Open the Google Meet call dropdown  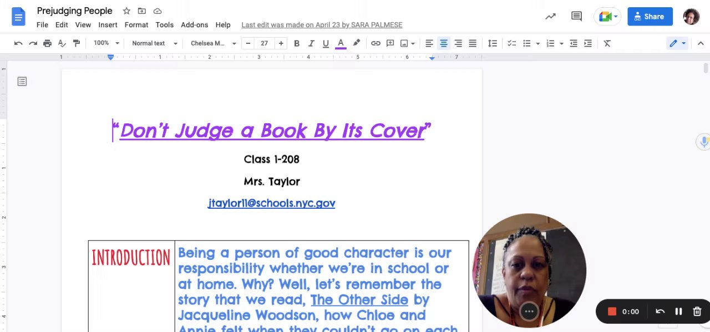(x=607, y=17)
